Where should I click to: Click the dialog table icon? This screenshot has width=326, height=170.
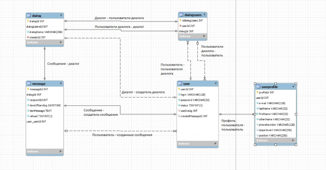29,16
